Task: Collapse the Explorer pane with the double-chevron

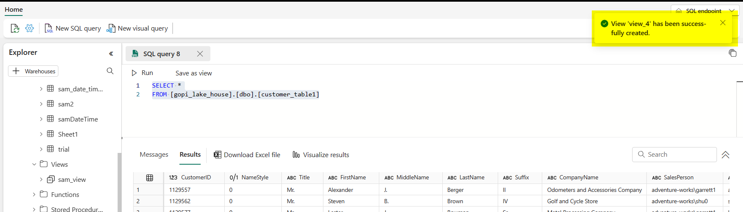Action: [x=111, y=54]
